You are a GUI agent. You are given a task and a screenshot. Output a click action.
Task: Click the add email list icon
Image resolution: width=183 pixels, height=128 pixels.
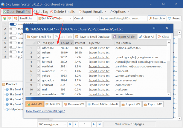(4, 18)
